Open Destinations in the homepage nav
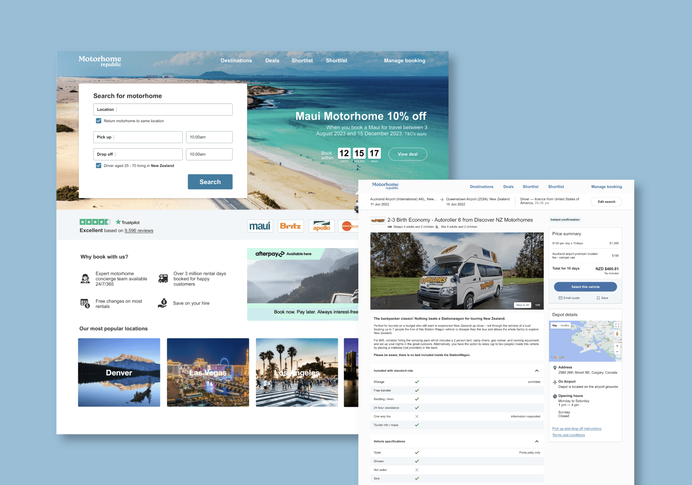This screenshot has width=692, height=485. (236, 60)
